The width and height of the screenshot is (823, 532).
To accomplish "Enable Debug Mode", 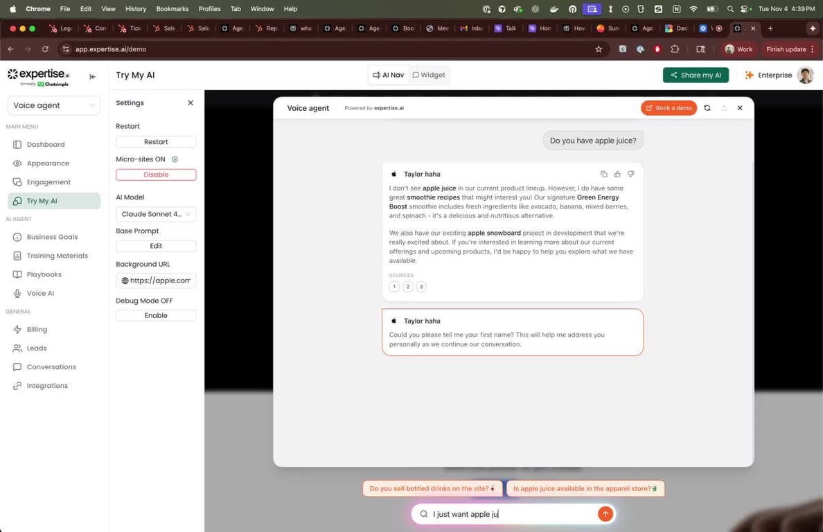I will (x=156, y=315).
